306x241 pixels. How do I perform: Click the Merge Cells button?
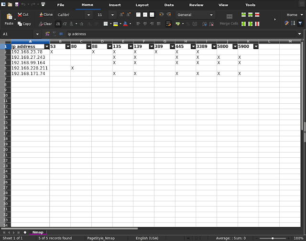[229, 23]
